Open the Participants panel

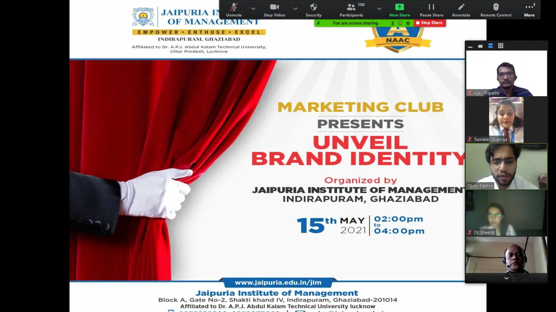(351, 10)
